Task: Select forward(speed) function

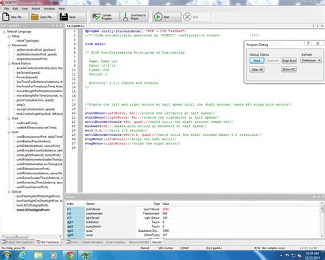Action: pos(27,78)
